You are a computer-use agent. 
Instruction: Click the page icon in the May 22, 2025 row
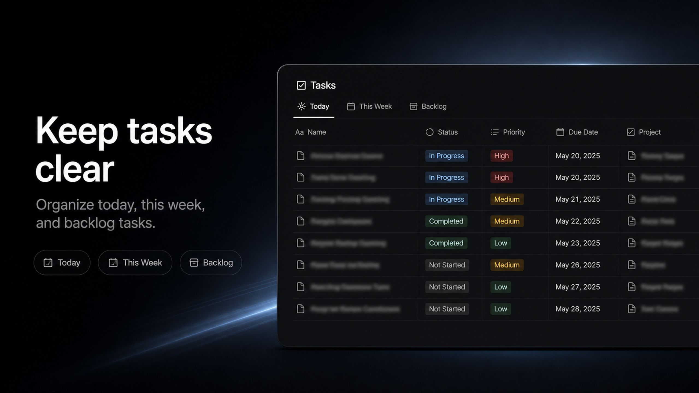pos(300,221)
